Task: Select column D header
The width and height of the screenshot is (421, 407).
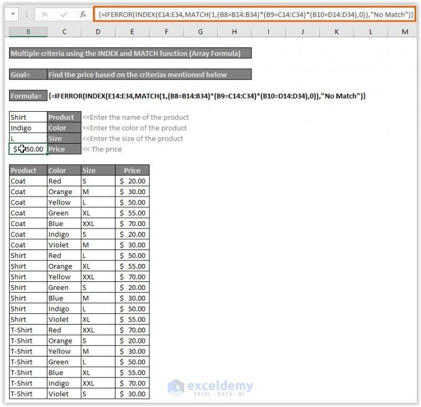Action: click(98, 32)
